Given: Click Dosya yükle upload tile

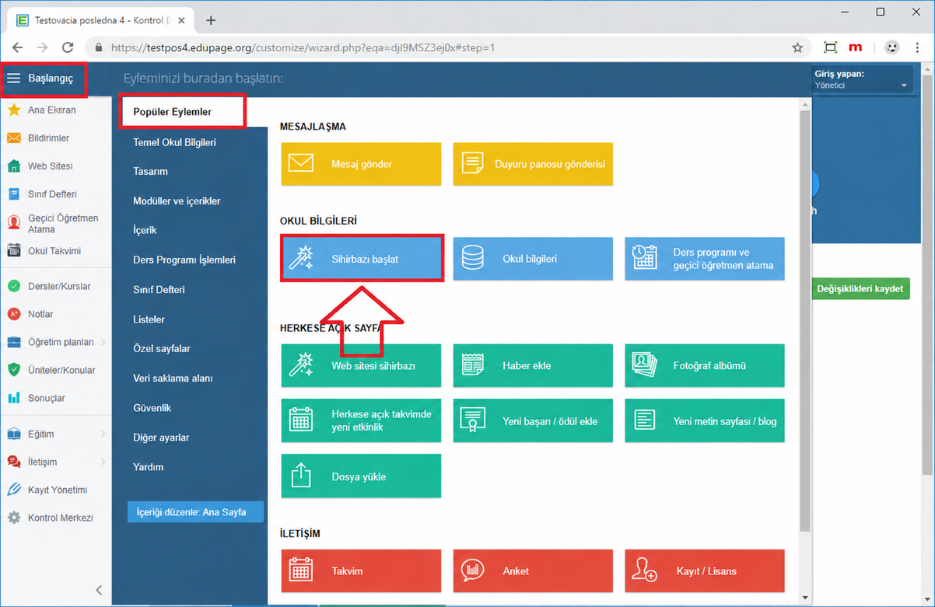Looking at the screenshot, I should (361, 476).
